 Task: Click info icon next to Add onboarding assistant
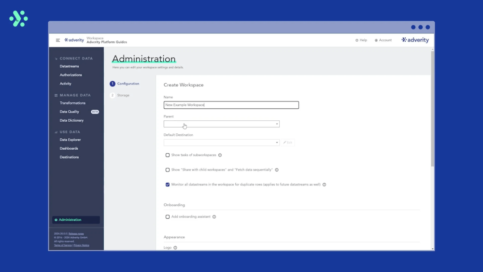[x=214, y=216]
